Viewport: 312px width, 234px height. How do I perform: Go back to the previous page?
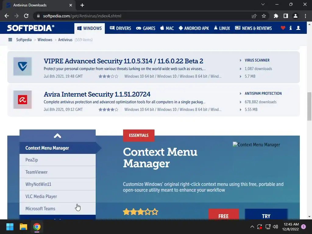[x=7, y=16]
